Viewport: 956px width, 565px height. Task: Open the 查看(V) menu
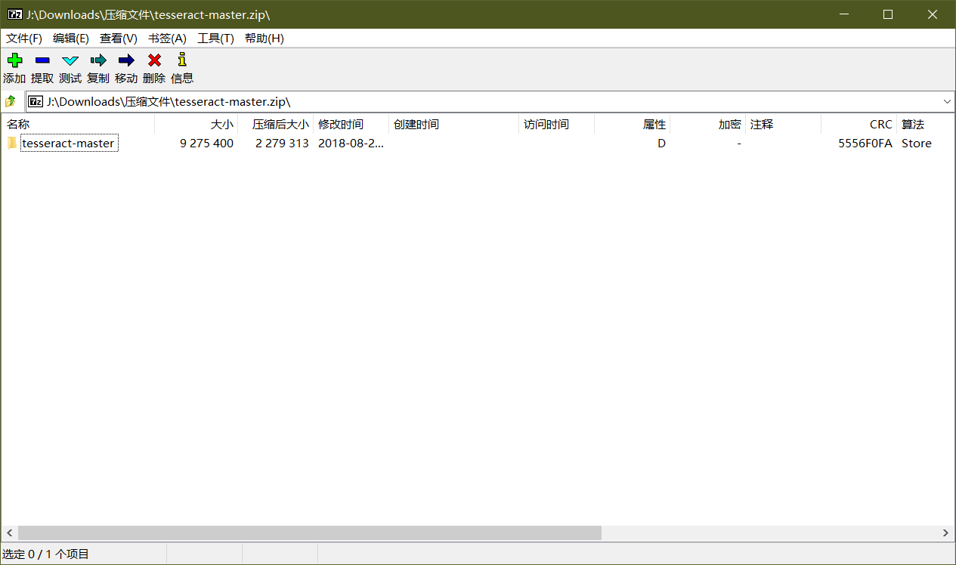point(119,39)
